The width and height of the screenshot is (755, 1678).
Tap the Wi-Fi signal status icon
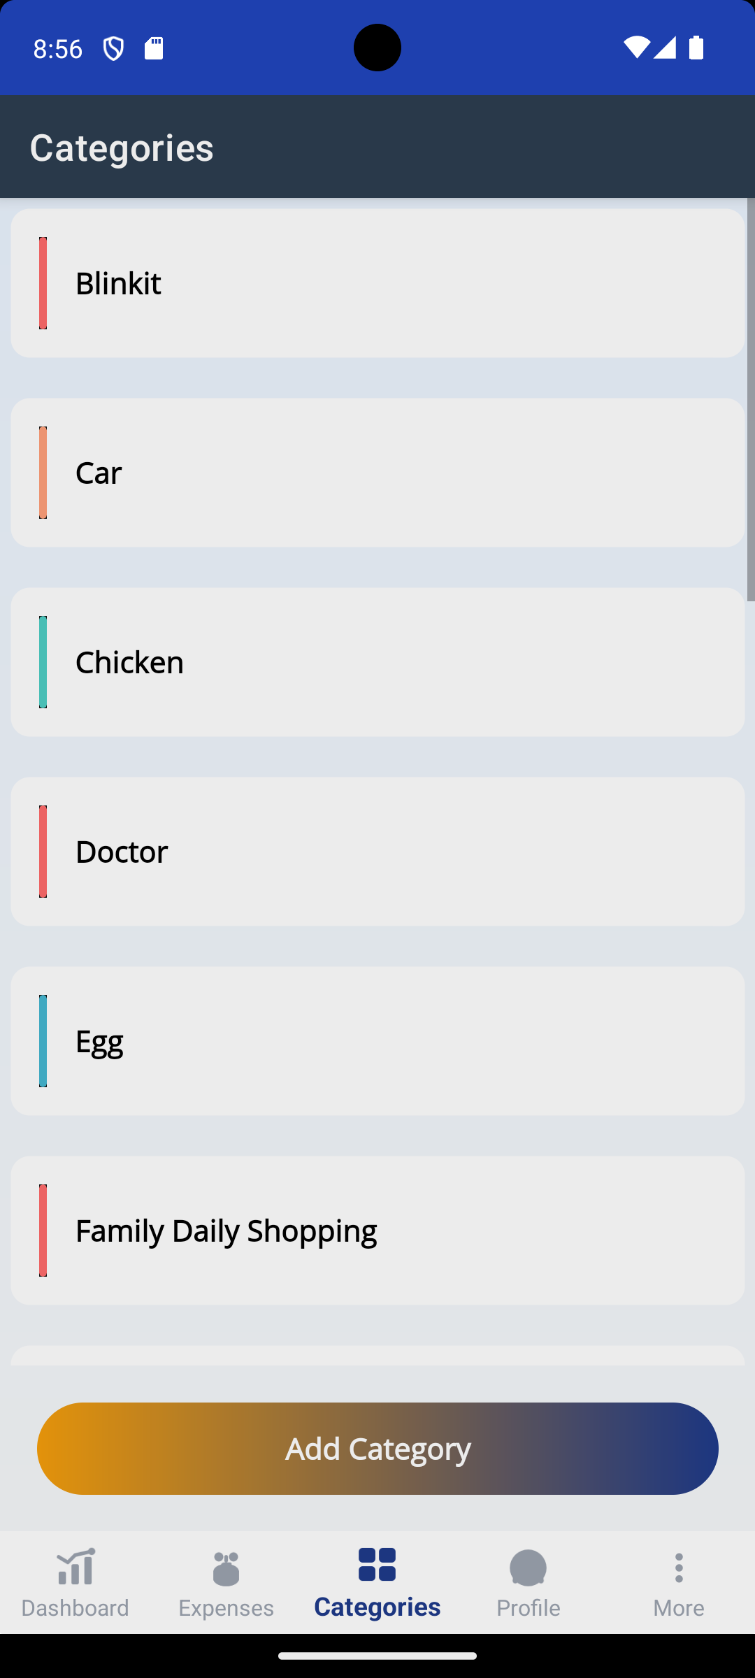click(x=635, y=48)
